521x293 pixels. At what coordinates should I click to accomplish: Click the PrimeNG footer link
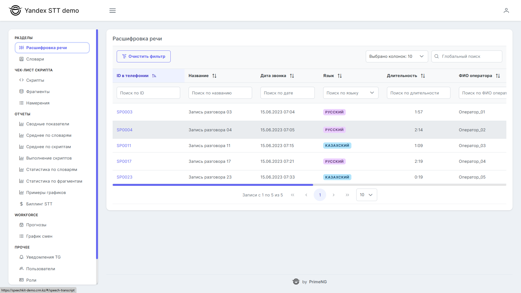(318, 282)
